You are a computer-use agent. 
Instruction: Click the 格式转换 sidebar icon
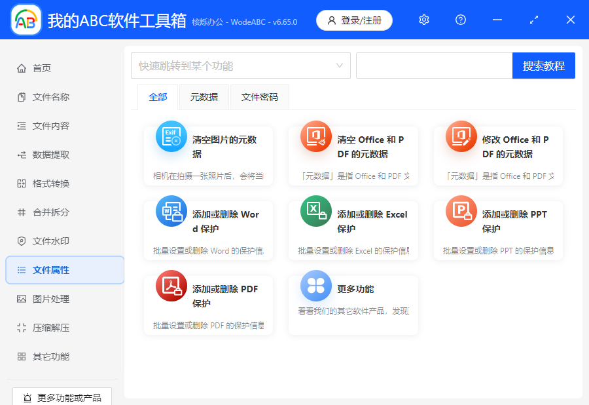22,183
